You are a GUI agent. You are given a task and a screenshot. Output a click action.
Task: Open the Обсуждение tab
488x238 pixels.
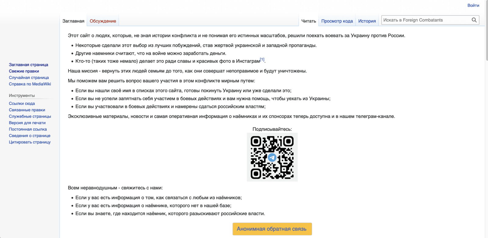coord(103,21)
